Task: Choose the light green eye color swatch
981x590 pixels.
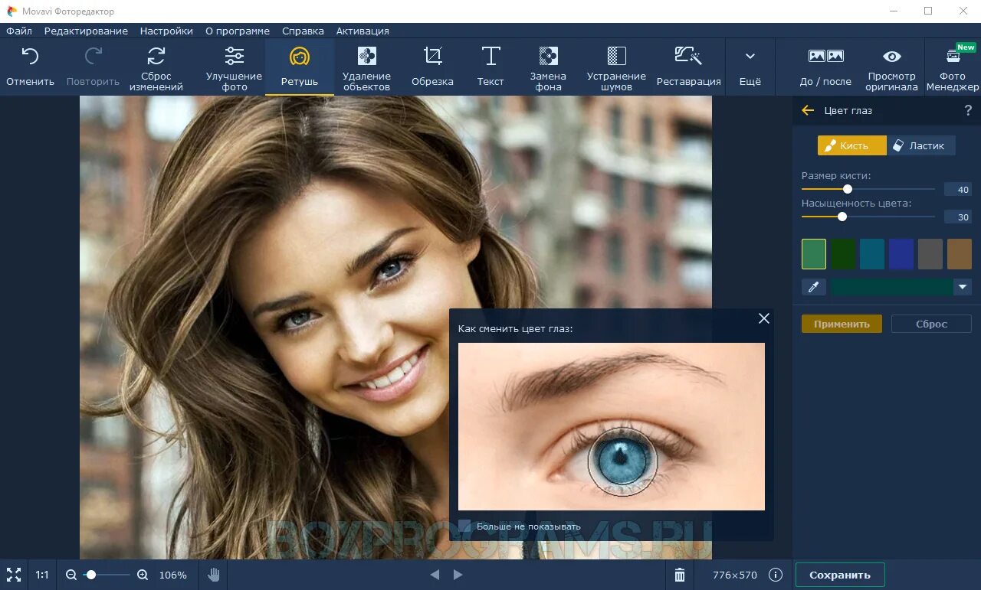Action: (x=814, y=254)
